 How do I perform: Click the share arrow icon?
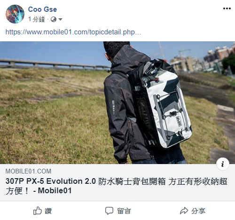184,211
